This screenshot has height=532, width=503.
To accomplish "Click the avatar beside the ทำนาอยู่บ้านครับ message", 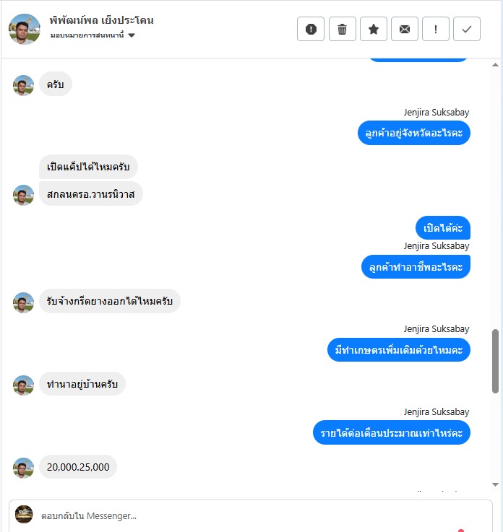I will point(23,385).
